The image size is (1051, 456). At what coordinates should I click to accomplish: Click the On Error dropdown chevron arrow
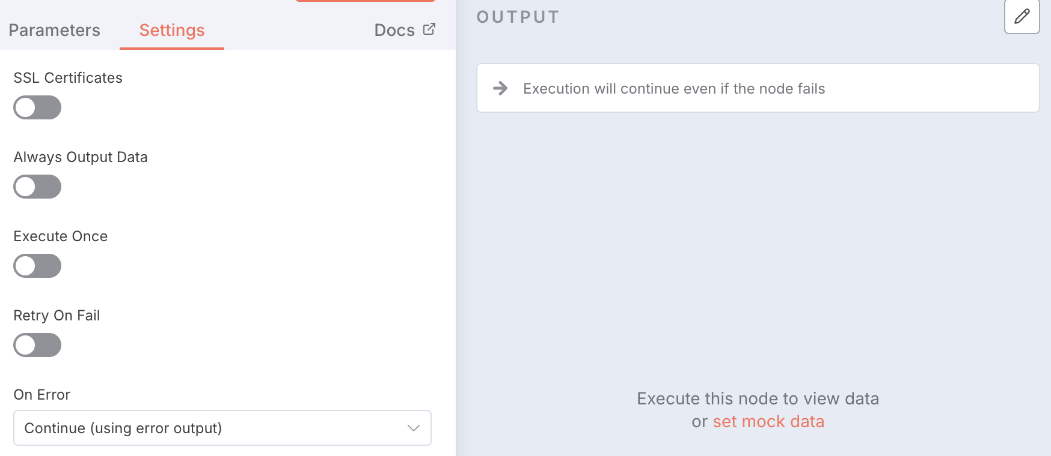tap(413, 428)
